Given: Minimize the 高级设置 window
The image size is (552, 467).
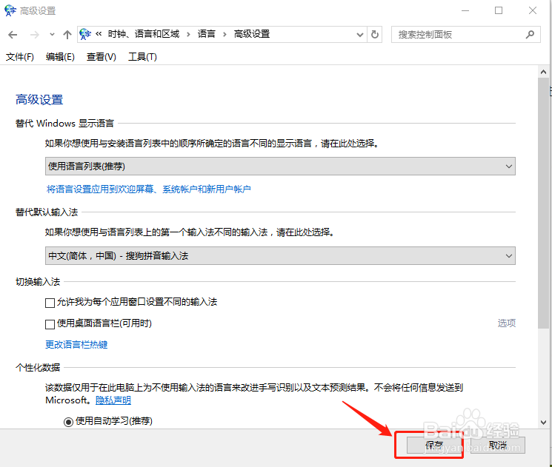Looking at the screenshot, I should pos(465,10).
